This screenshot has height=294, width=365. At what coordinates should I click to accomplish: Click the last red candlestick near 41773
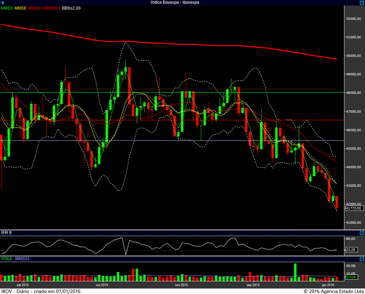337,202
